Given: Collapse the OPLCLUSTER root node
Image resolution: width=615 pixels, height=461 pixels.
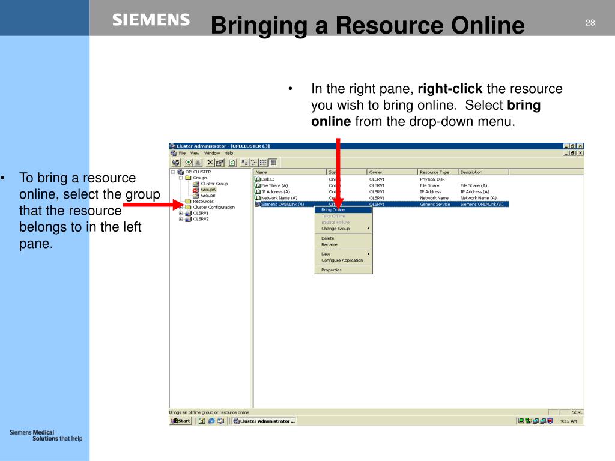Looking at the screenshot, I should pos(173,172).
